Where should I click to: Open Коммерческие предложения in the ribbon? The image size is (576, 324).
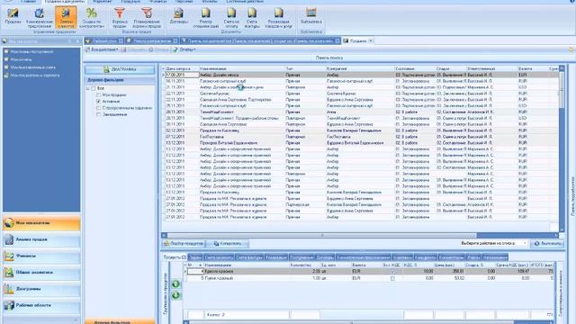pyautogui.click(x=40, y=17)
